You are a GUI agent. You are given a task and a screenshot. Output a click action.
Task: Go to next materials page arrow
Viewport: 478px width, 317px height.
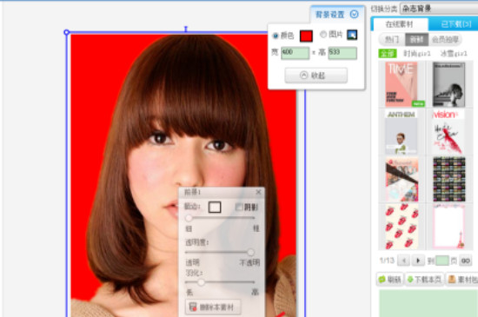click(418, 261)
